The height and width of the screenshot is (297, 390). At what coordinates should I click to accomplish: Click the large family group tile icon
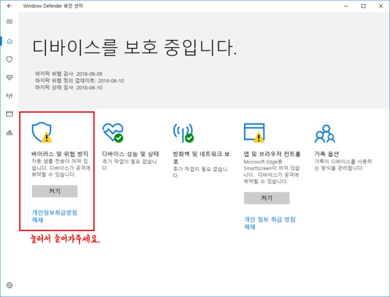tap(325, 134)
